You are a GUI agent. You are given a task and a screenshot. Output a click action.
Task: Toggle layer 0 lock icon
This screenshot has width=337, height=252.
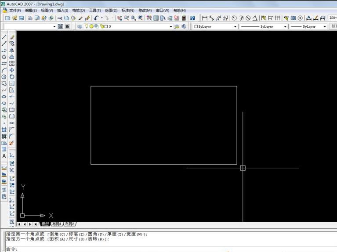coord(101,26)
